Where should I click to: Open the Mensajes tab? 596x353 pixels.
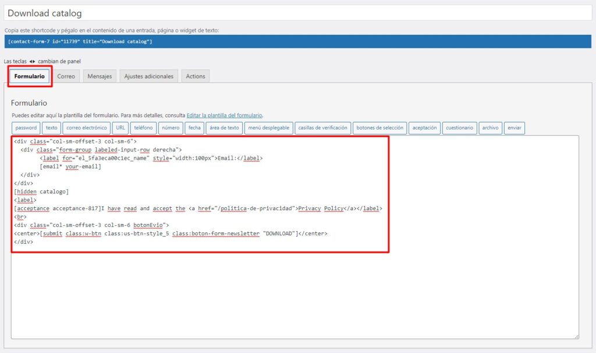[x=100, y=76]
